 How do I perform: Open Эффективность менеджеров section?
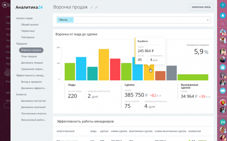pos(31,75)
